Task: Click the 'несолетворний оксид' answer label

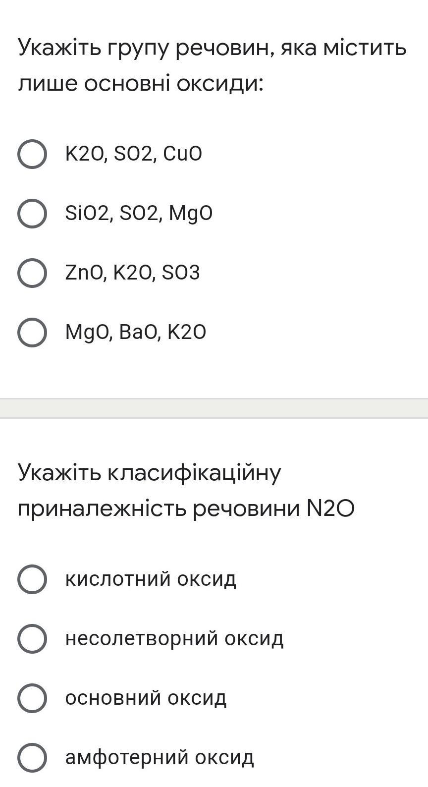Action: click(x=174, y=638)
